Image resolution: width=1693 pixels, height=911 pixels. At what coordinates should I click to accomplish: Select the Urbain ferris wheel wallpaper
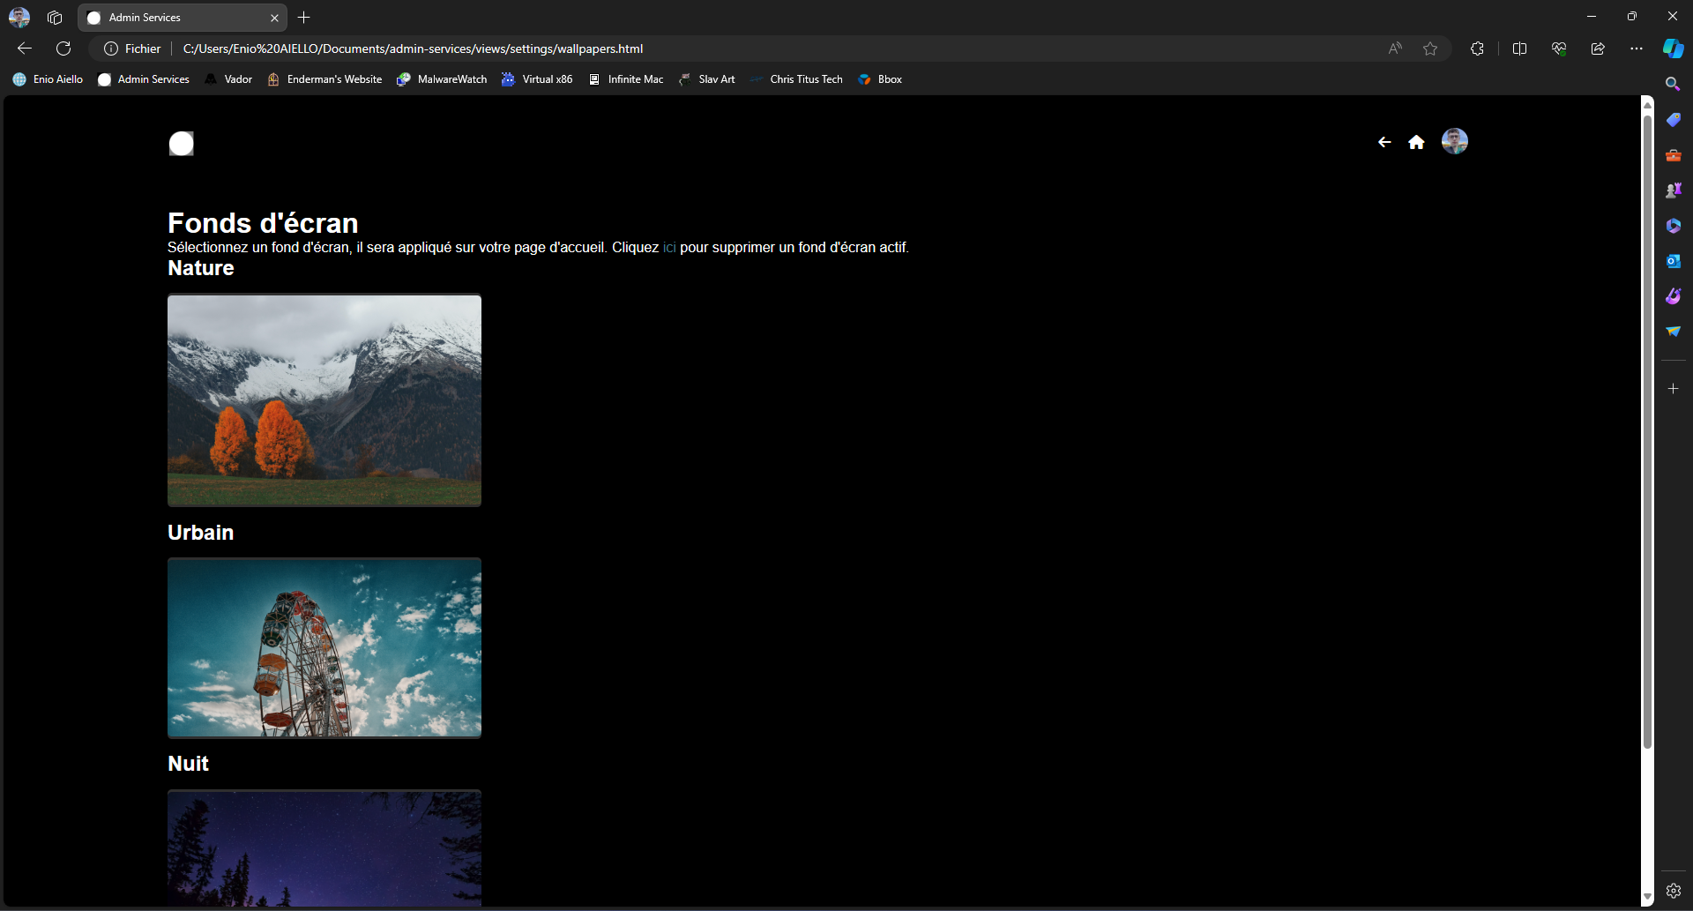(x=324, y=648)
